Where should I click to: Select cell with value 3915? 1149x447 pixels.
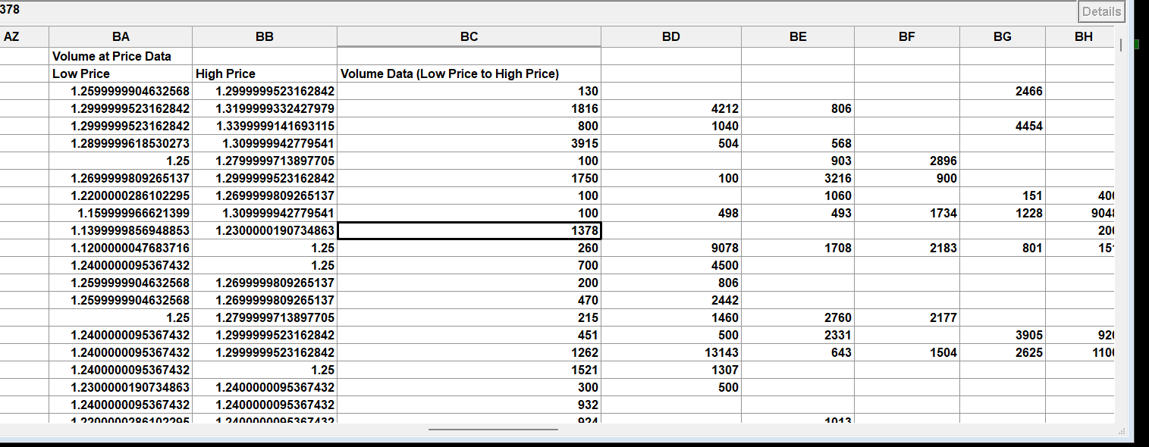[469, 143]
